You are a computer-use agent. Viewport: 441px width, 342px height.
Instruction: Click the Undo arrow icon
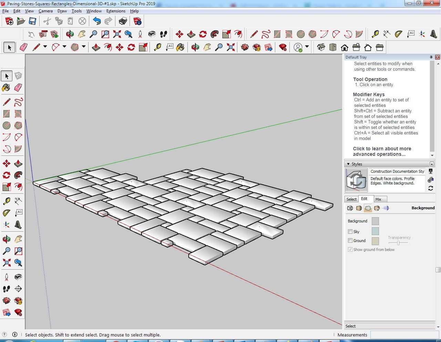tap(97, 21)
